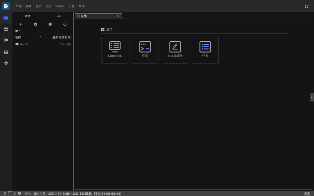314x196 pixels.
Task: Open the layers stack icon in sidebar
Action: point(6,63)
